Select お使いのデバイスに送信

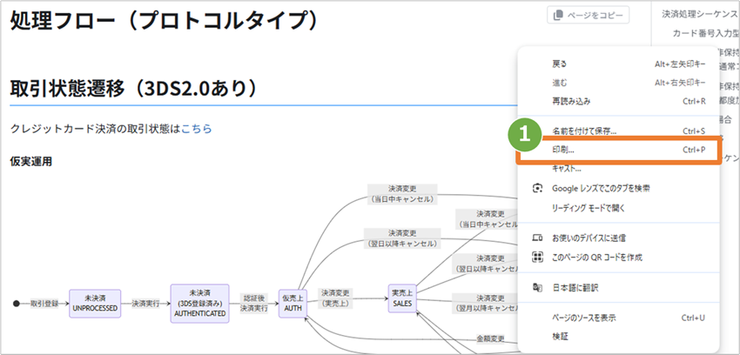618,238
